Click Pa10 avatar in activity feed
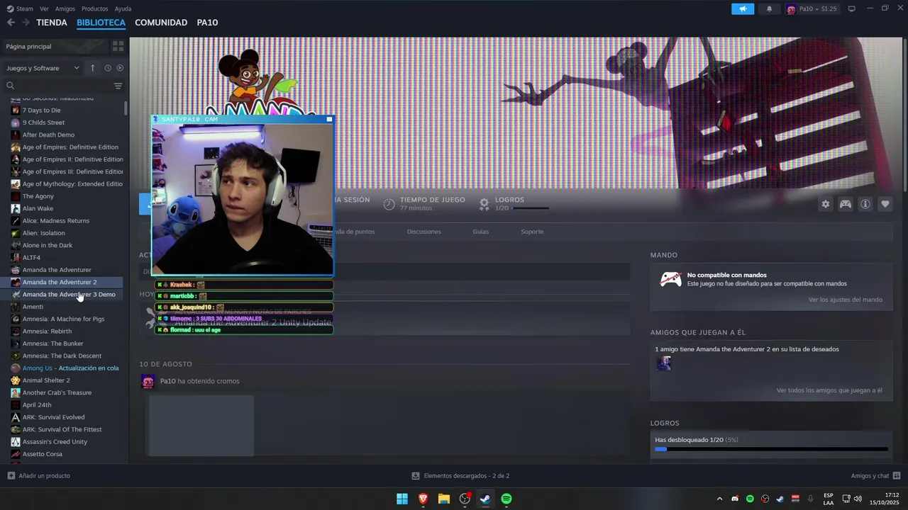 tap(148, 382)
